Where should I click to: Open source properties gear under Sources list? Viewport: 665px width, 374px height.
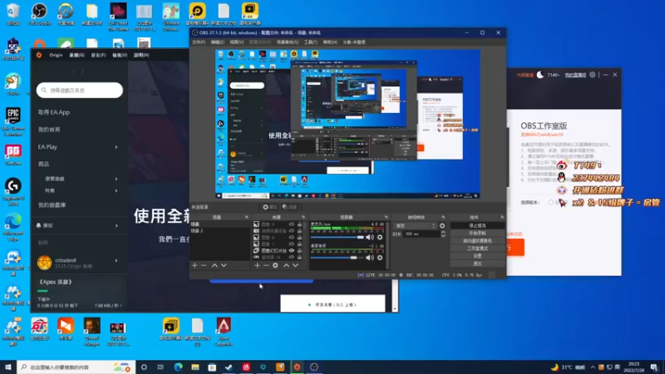tap(276, 265)
